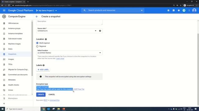The image size is (199, 111).
Task: Activate Cloud Shell from the top bar
Action: 174,10
